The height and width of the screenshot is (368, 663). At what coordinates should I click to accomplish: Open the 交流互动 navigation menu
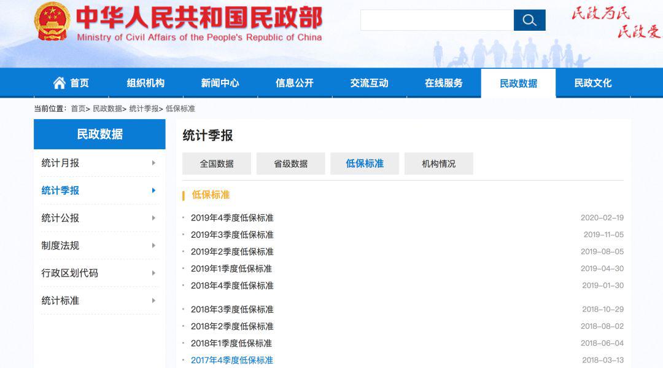[x=369, y=83]
